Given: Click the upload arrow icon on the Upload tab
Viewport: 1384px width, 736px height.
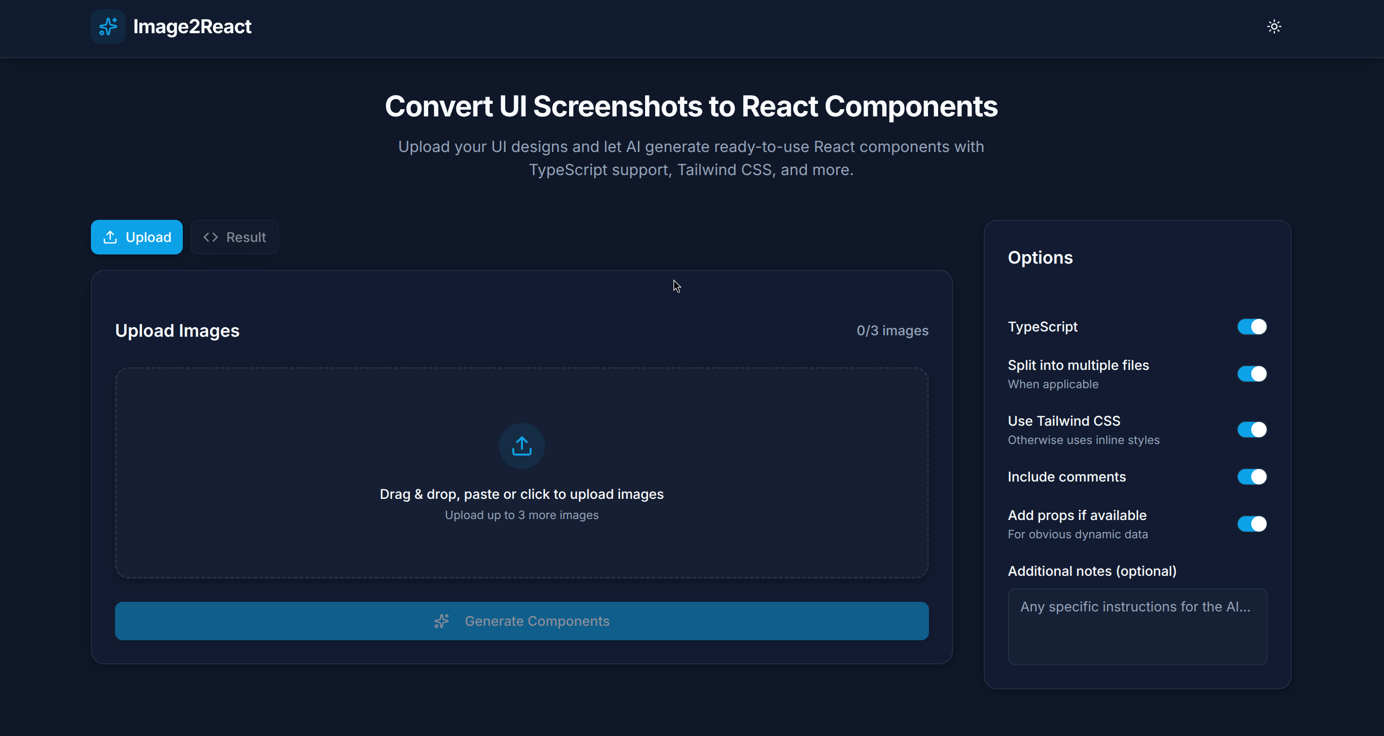Looking at the screenshot, I should pos(110,237).
